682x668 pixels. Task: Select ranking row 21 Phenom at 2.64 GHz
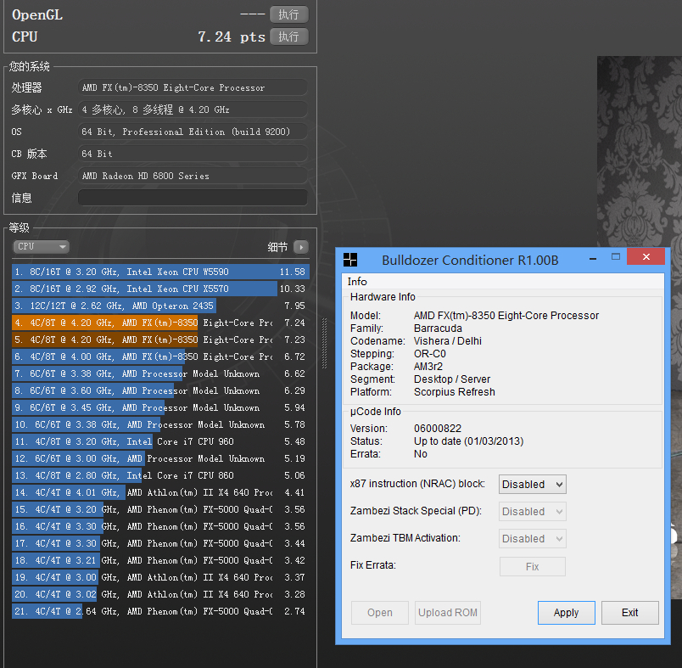(x=160, y=611)
